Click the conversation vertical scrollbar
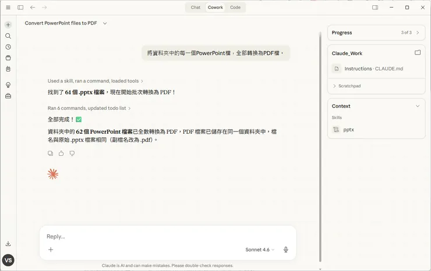This screenshot has height=271, width=431. (x=320, y=147)
